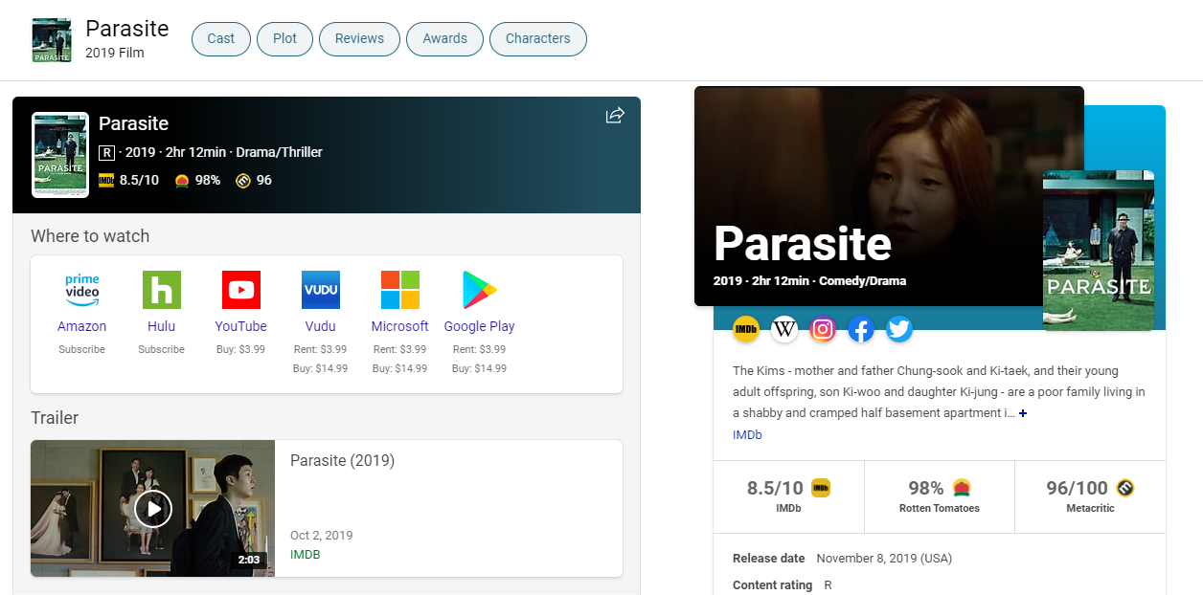
Task: Open the IMDb round icon link
Action: (746, 329)
